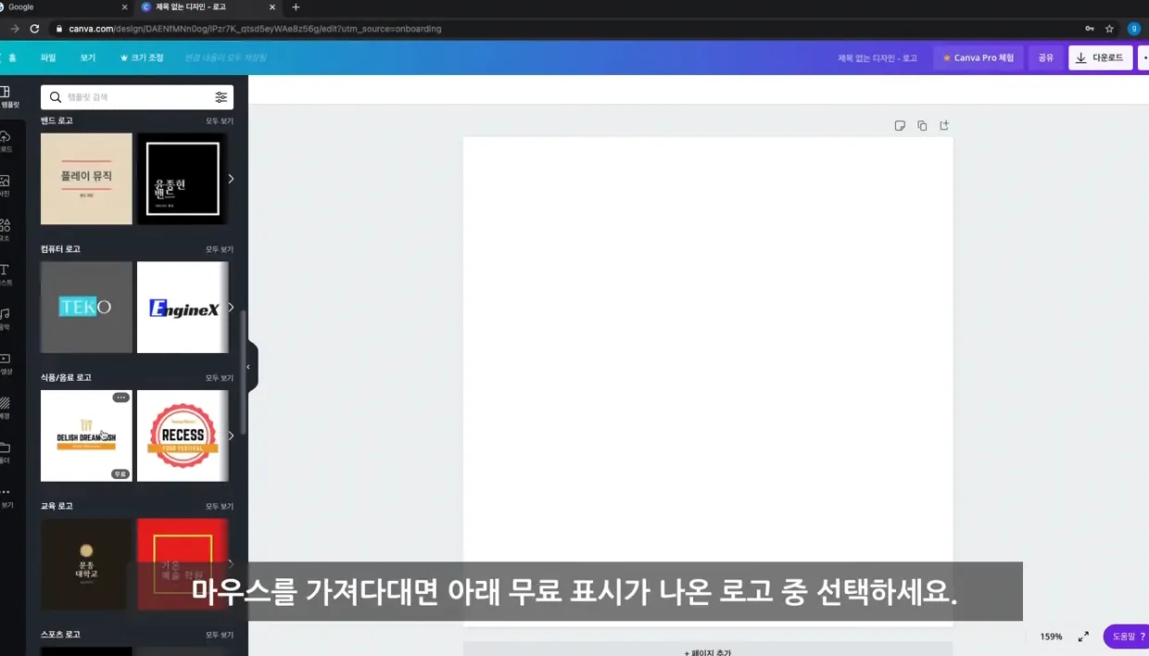
Task: Open the More (더 보기) sidebar item
Action: pyautogui.click(x=6, y=498)
